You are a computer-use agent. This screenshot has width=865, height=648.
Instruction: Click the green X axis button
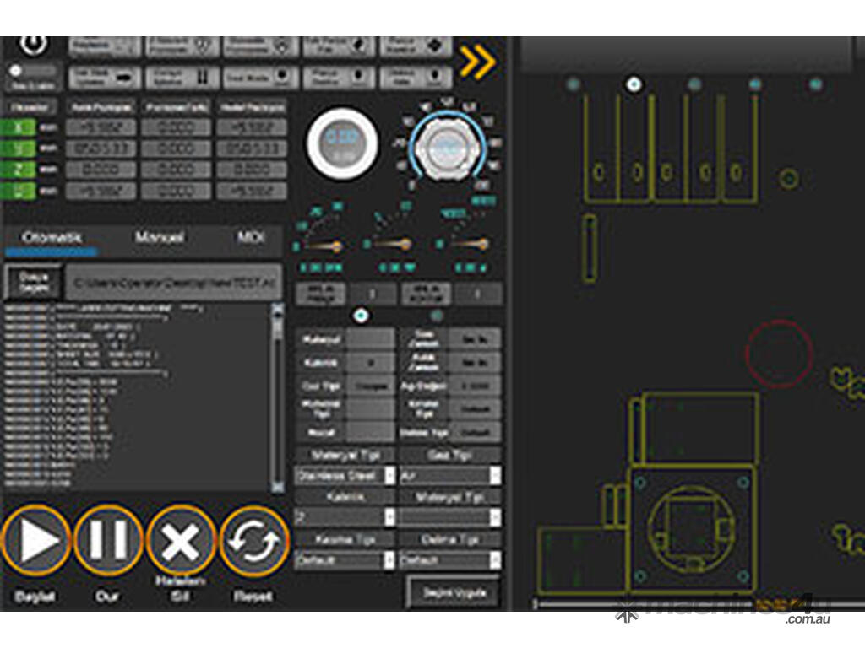22,128
